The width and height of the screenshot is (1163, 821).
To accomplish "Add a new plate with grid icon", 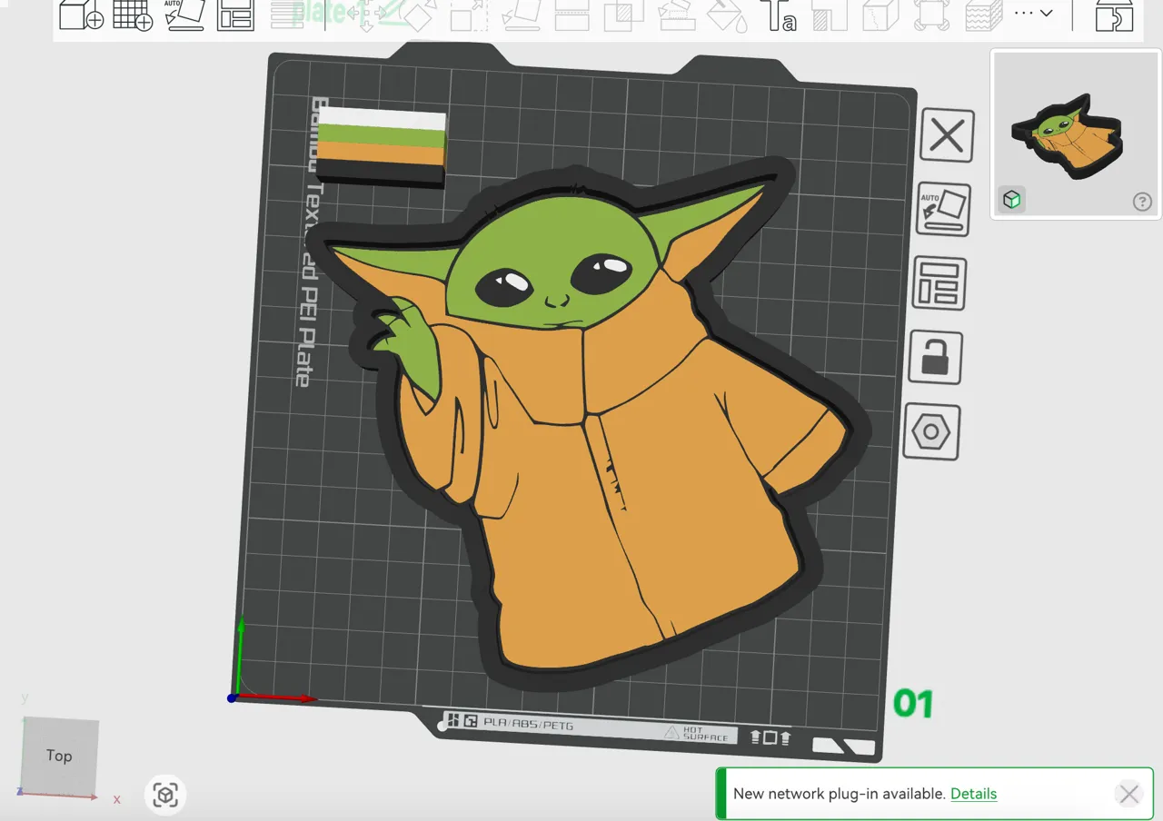I will [132, 15].
